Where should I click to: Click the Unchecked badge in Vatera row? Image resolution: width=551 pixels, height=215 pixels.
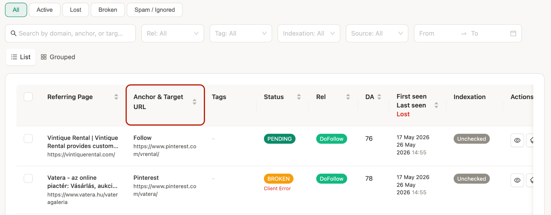[472, 179]
